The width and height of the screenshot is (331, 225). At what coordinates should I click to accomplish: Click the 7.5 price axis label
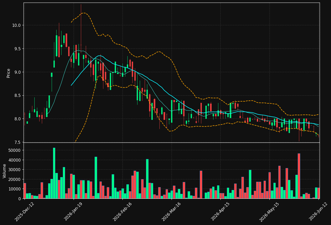coord(18,142)
